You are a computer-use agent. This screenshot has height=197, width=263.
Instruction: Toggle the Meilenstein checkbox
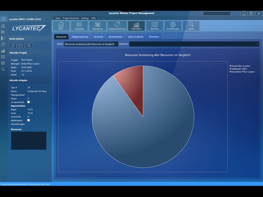(29, 120)
